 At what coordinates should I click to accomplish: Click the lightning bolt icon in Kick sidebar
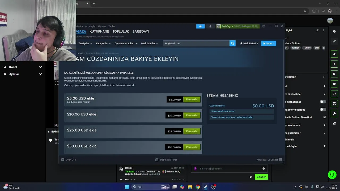point(334,64)
